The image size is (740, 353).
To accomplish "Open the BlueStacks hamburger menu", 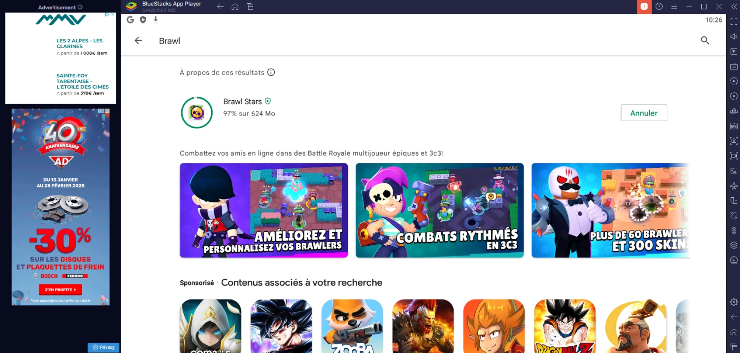I will tap(674, 7).
